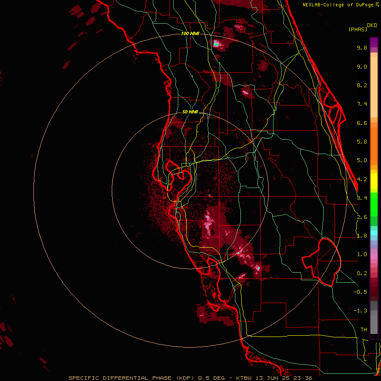This screenshot has width=381, height=381.
Task: Click the TH threshold label
Action: click(x=364, y=330)
